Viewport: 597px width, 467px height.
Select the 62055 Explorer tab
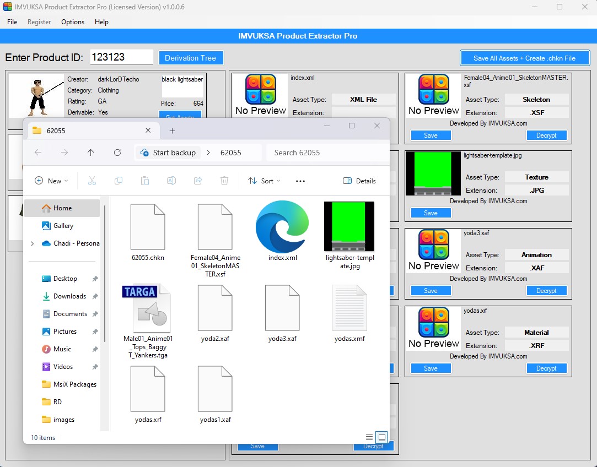click(x=92, y=131)
